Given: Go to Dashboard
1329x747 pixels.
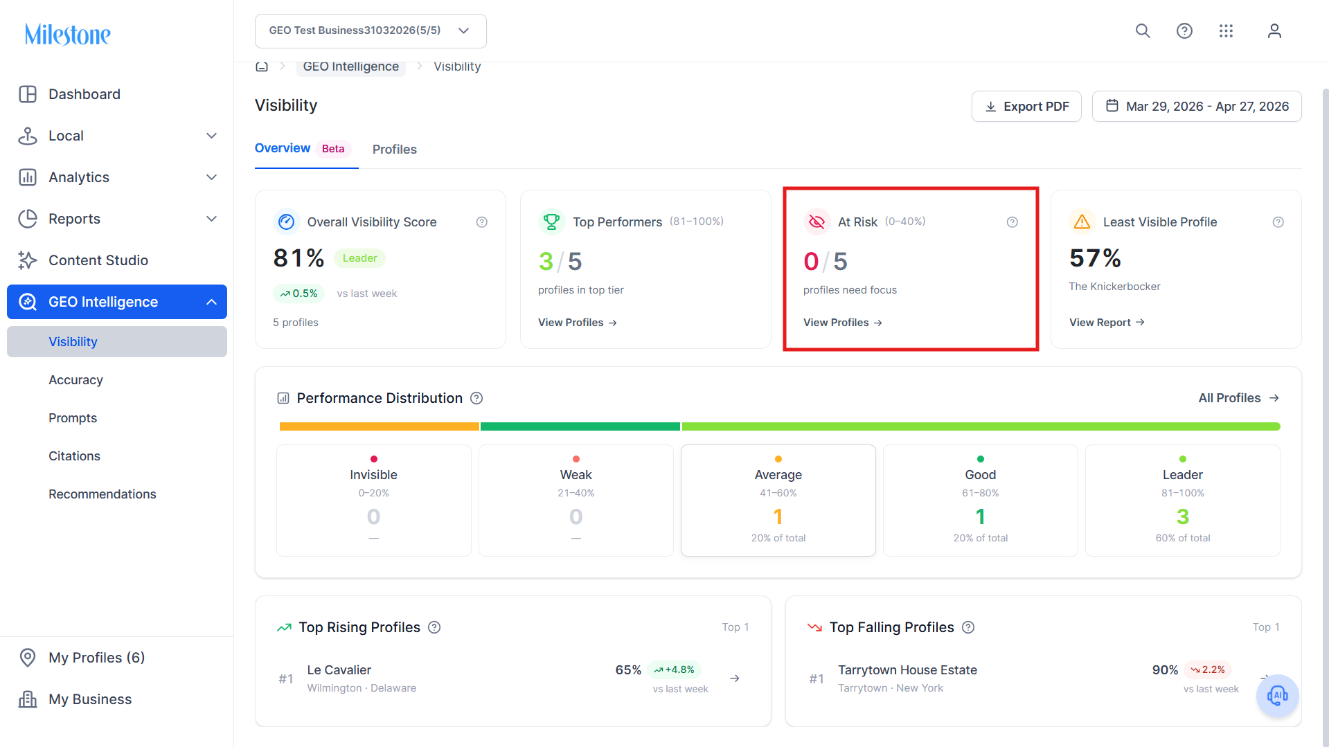Looking at the screenshot, I should (x=117, y=94).
